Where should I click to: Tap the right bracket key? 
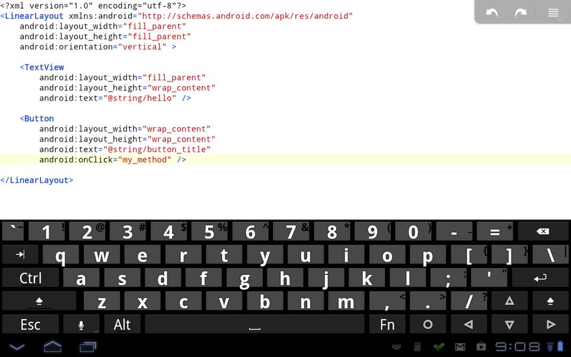coord(510,254)
